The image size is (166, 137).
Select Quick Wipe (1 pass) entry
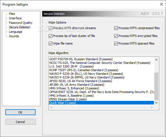(x=101, y=103)
